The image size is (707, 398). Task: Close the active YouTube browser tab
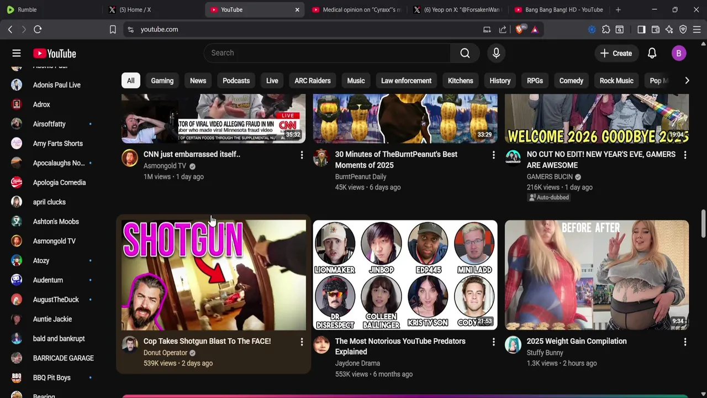pyautogui.click(x=297, y=9)
